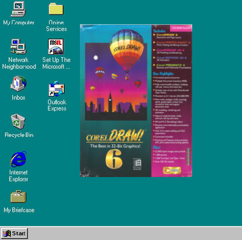Select the Network Neighborhood icon

[18, 47]
